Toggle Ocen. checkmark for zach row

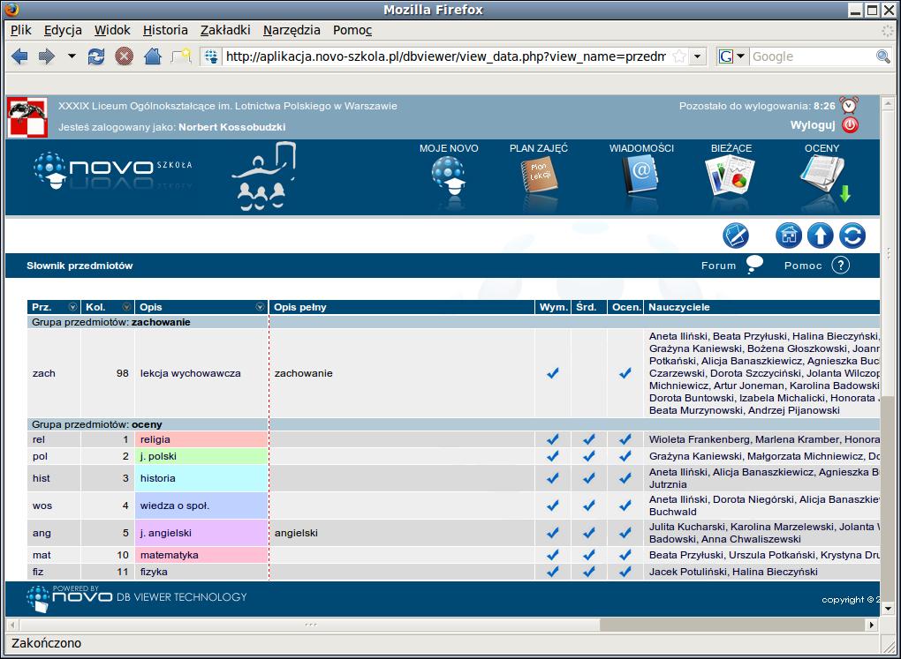pos(625,373)
